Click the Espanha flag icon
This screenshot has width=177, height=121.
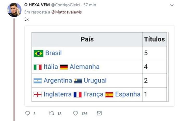click(109, 94)
